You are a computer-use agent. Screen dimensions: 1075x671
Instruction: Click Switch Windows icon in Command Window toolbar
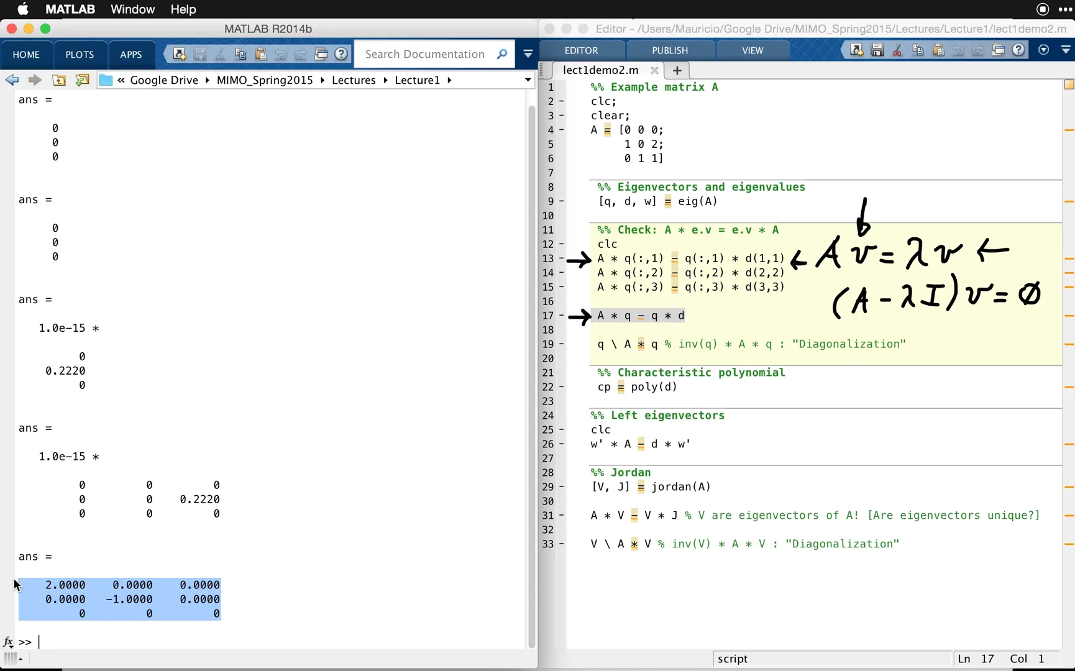[x=321, y=54]
